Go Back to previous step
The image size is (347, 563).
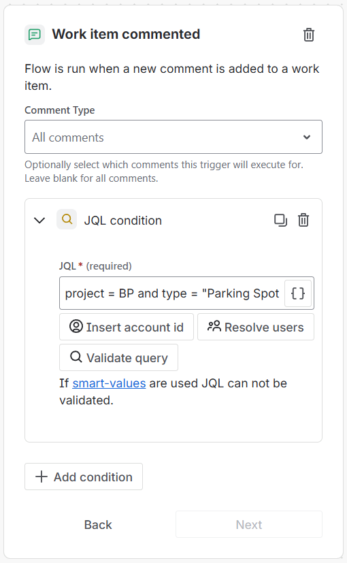pyautogui.click(x=98, y=525)
